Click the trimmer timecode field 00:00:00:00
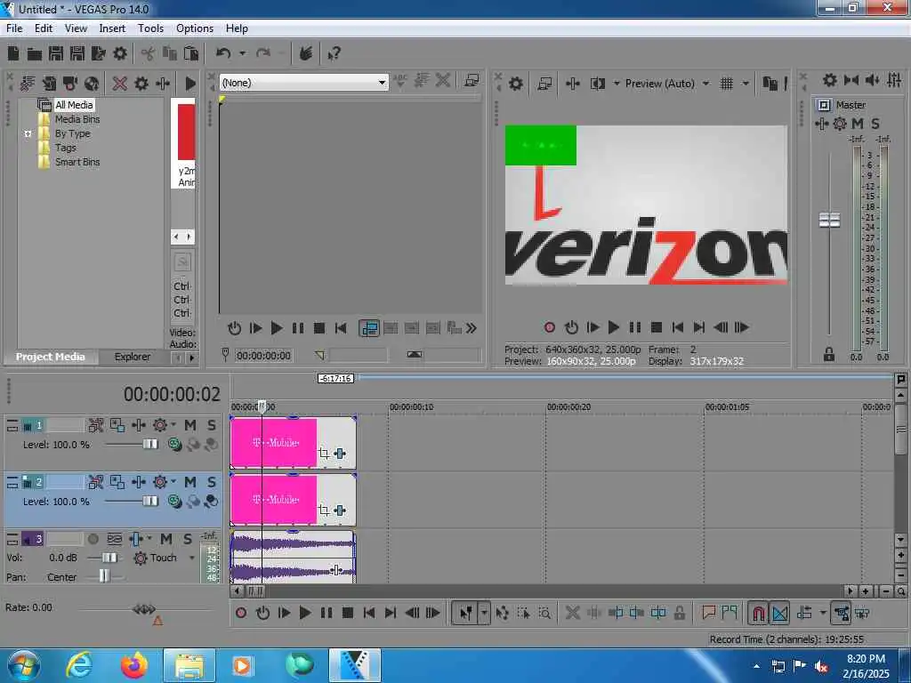 [263, 356]
